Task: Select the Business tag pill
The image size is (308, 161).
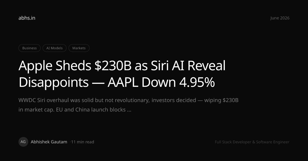Action: click(30, 48)
